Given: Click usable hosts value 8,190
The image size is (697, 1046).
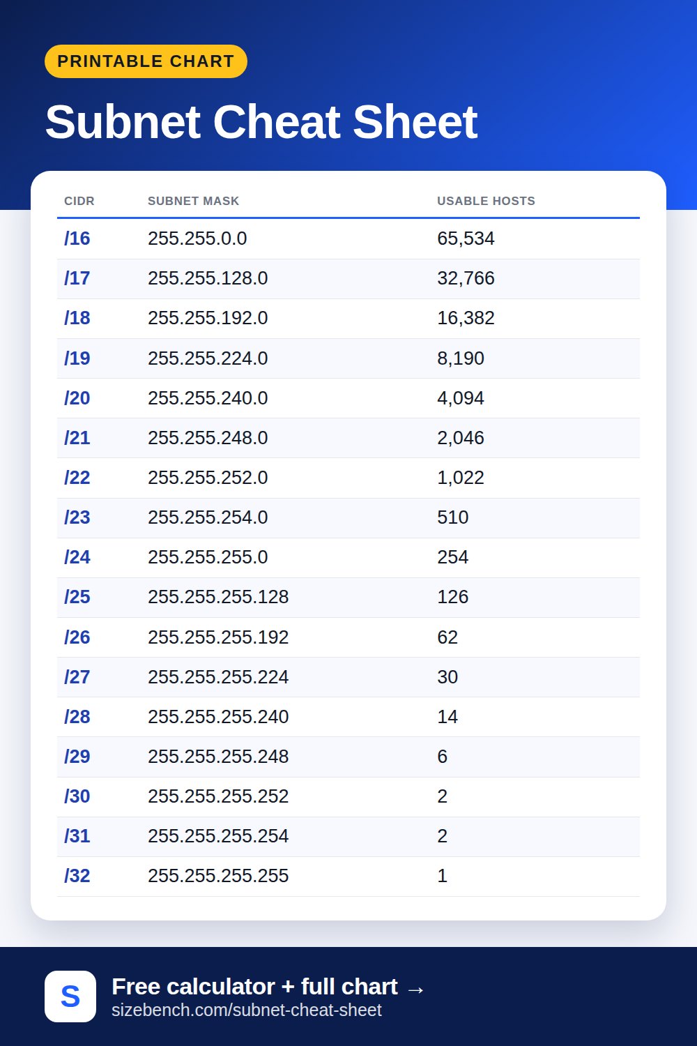Looking at the screenshot, I should point(461,358).
